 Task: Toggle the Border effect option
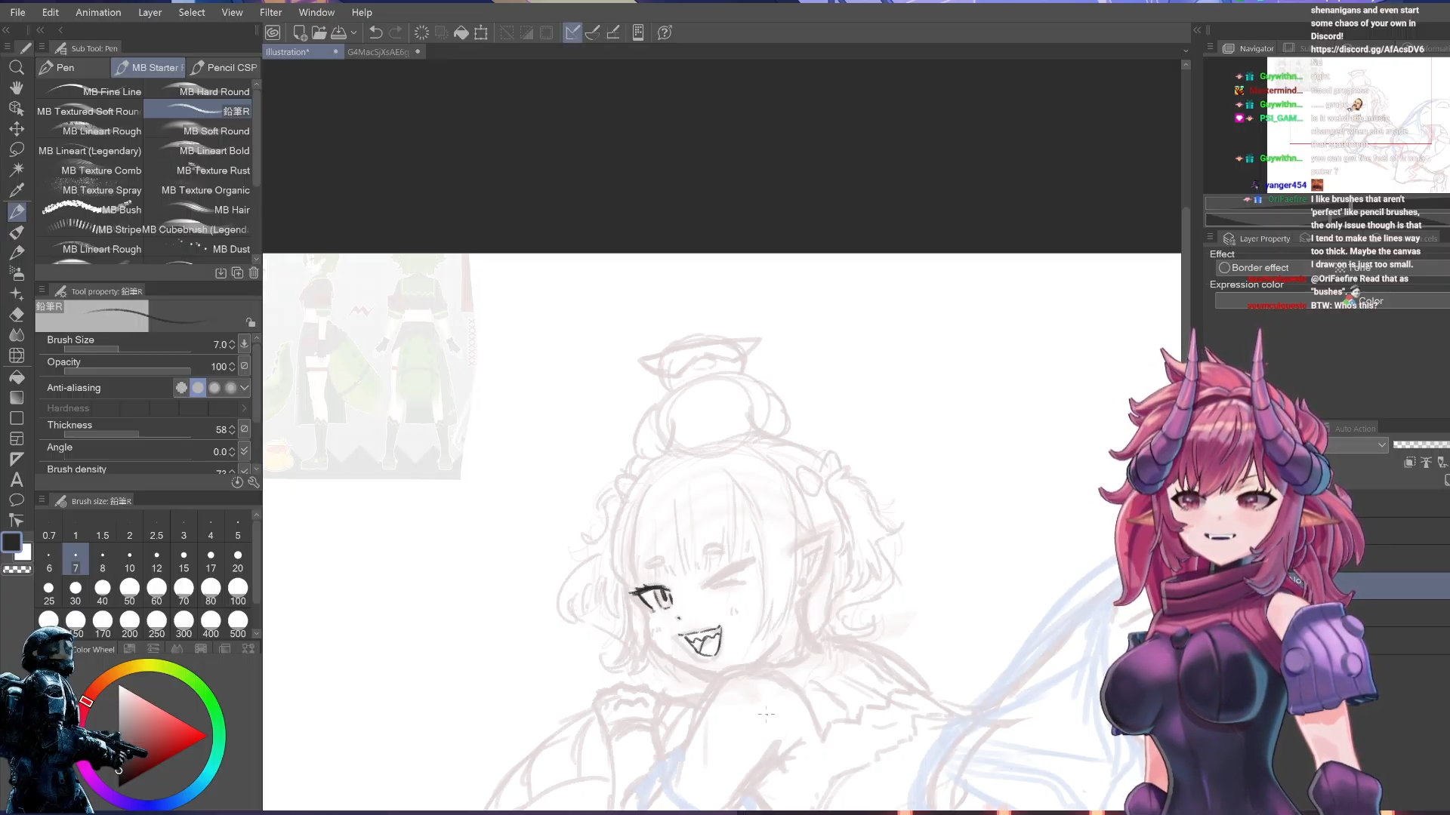pos(1224,268)
